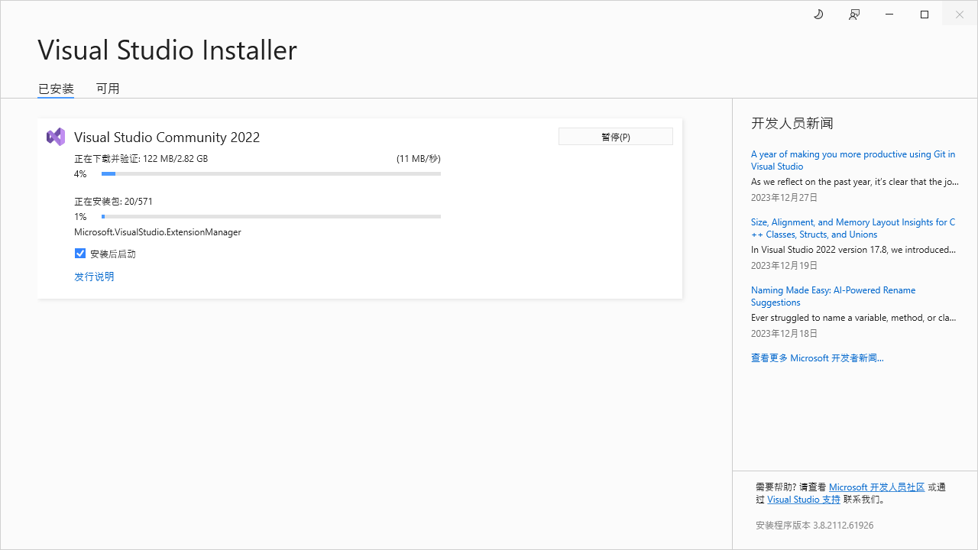Close the Visual Studio Installer window
978x550 pixels.
click(x=960, y=15)
